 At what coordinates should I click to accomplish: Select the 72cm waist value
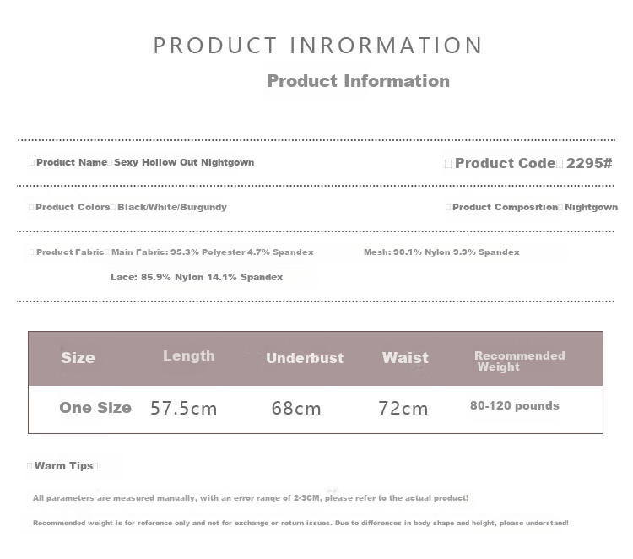point(403,409)
